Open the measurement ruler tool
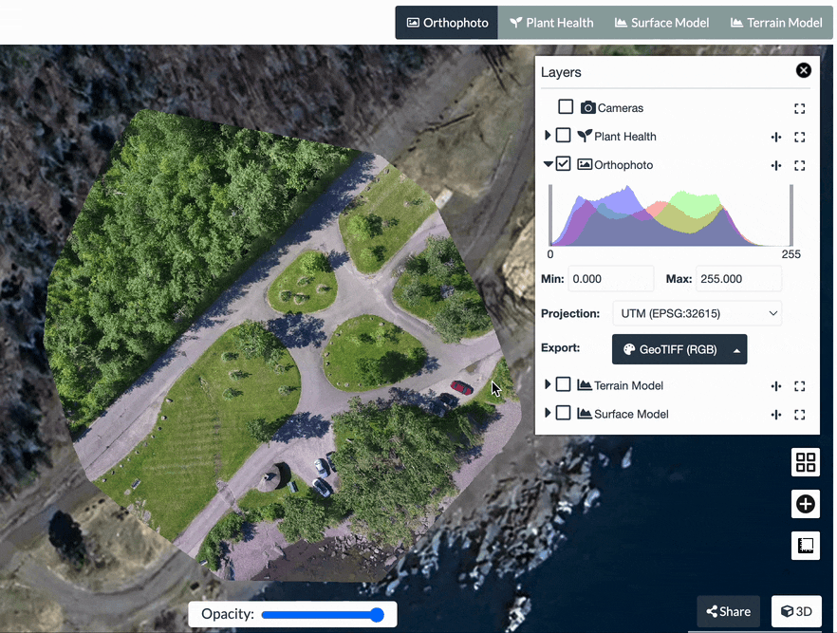Image resolution: width=837 pixels, height=633 pixels. click(806, 546)
